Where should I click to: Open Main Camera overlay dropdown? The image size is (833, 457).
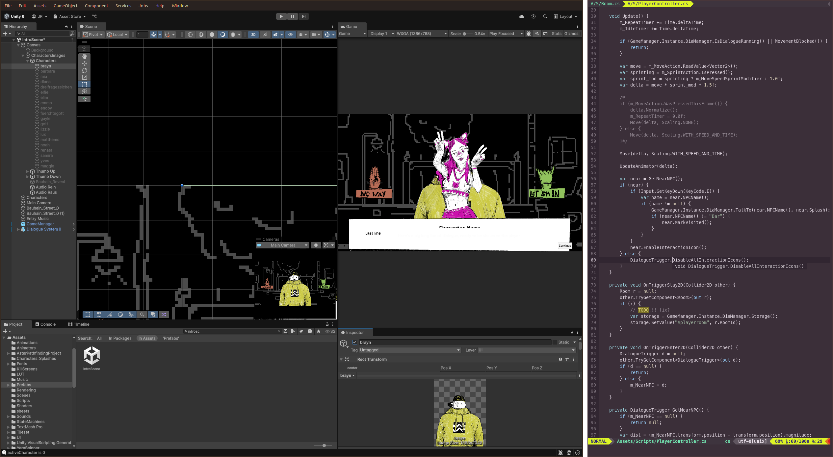click(283, 245)
